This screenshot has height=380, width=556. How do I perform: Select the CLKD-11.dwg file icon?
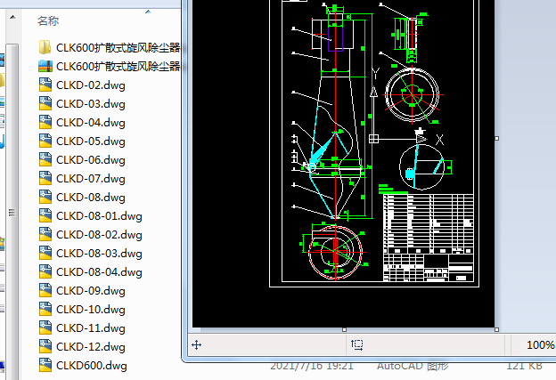coord(45,328)
